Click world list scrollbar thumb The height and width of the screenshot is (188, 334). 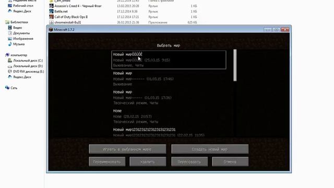click(x=235, y=65)
